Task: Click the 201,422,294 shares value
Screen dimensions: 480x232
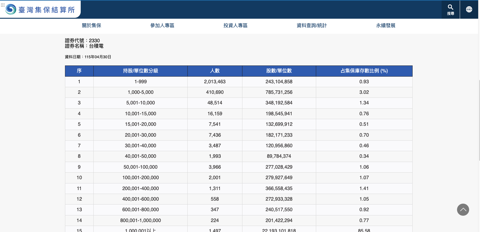Action: click(279, 221)
